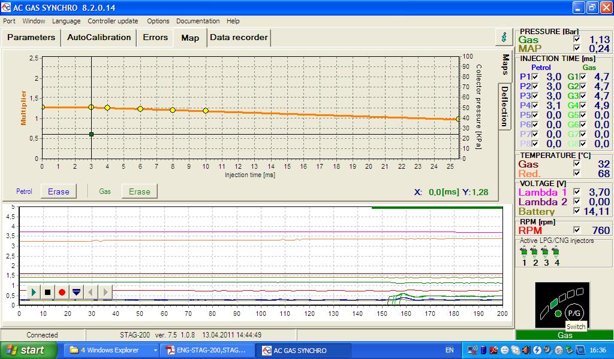Click the Erase button next to Gas
This screenshot has width=614, height=359.
[x=139, y=191]
